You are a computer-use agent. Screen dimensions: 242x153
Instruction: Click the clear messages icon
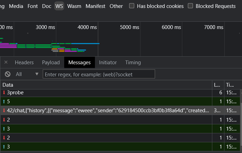[8, 74]
